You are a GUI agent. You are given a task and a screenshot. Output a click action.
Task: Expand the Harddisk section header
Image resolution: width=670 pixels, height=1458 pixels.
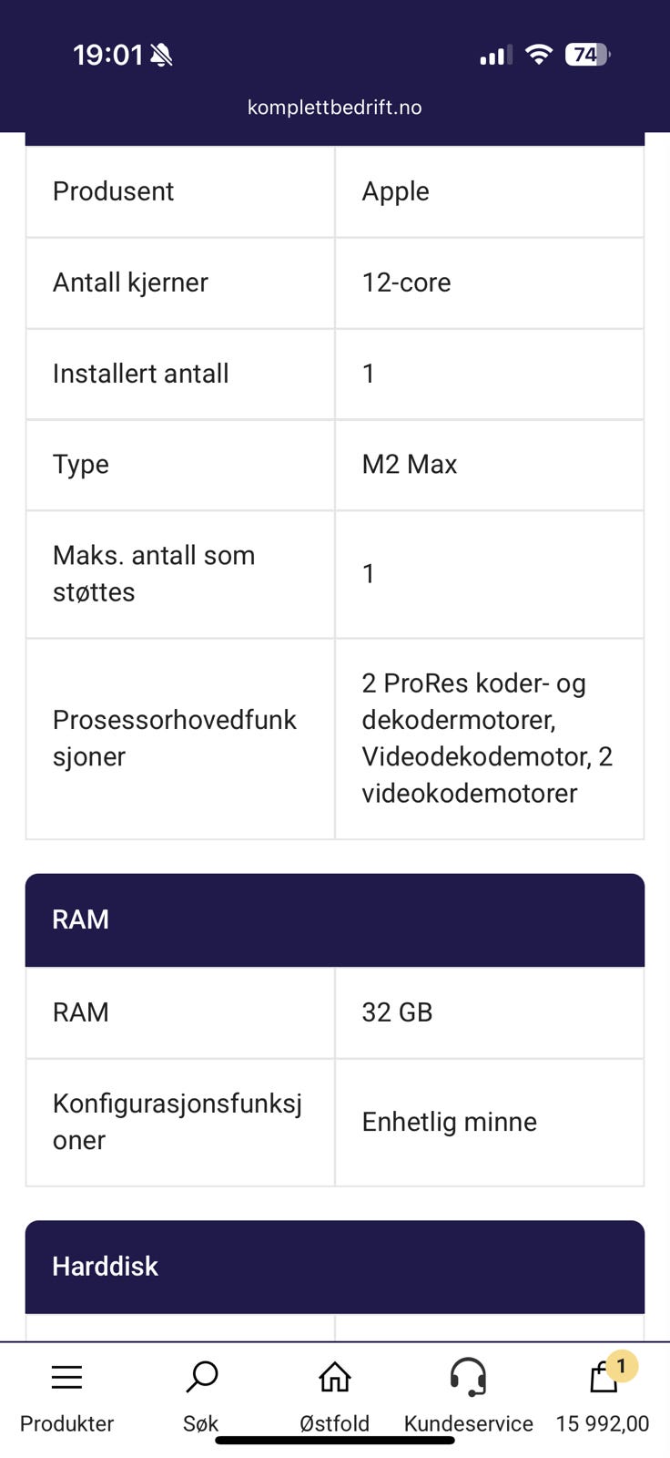point(334,1266)
